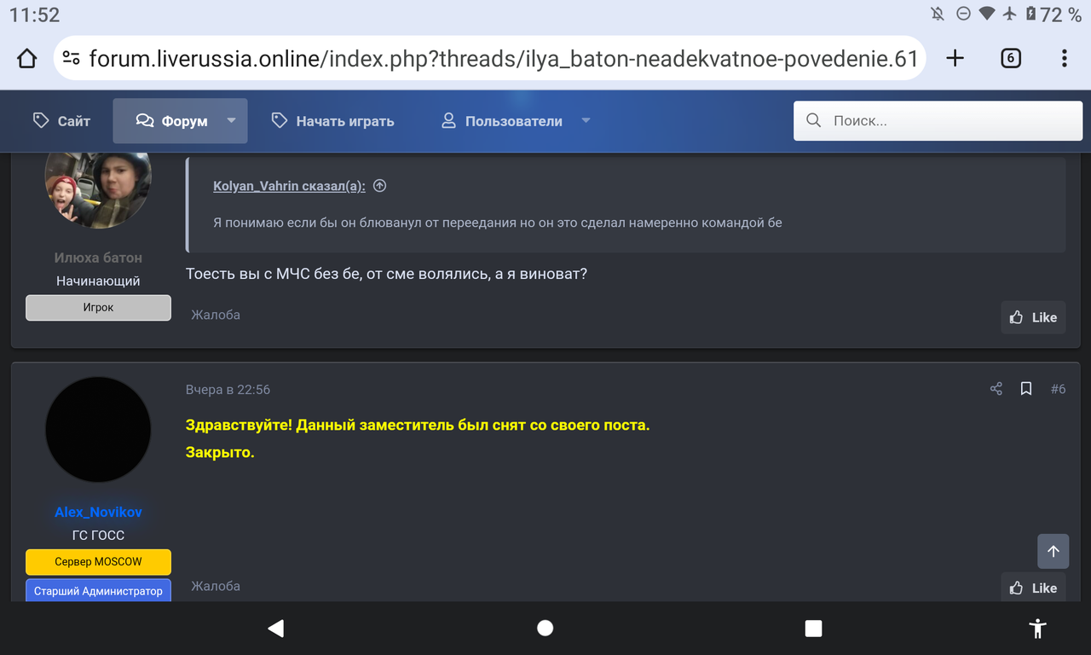Expand the Форум dropdown arrow

230,120
